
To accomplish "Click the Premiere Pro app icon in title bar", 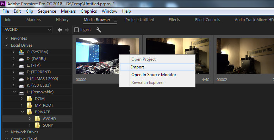I will point(3,4).
